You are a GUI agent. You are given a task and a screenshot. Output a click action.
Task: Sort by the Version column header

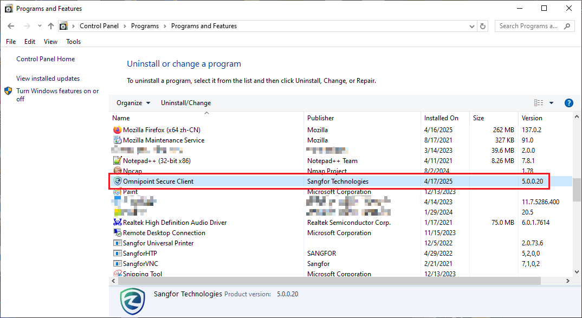546,118
